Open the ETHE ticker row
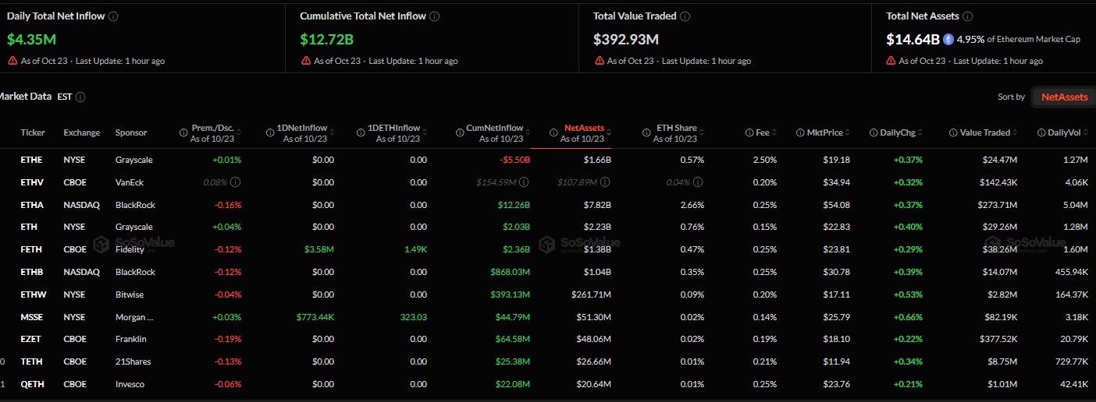1096x402 pixels. 33,160
